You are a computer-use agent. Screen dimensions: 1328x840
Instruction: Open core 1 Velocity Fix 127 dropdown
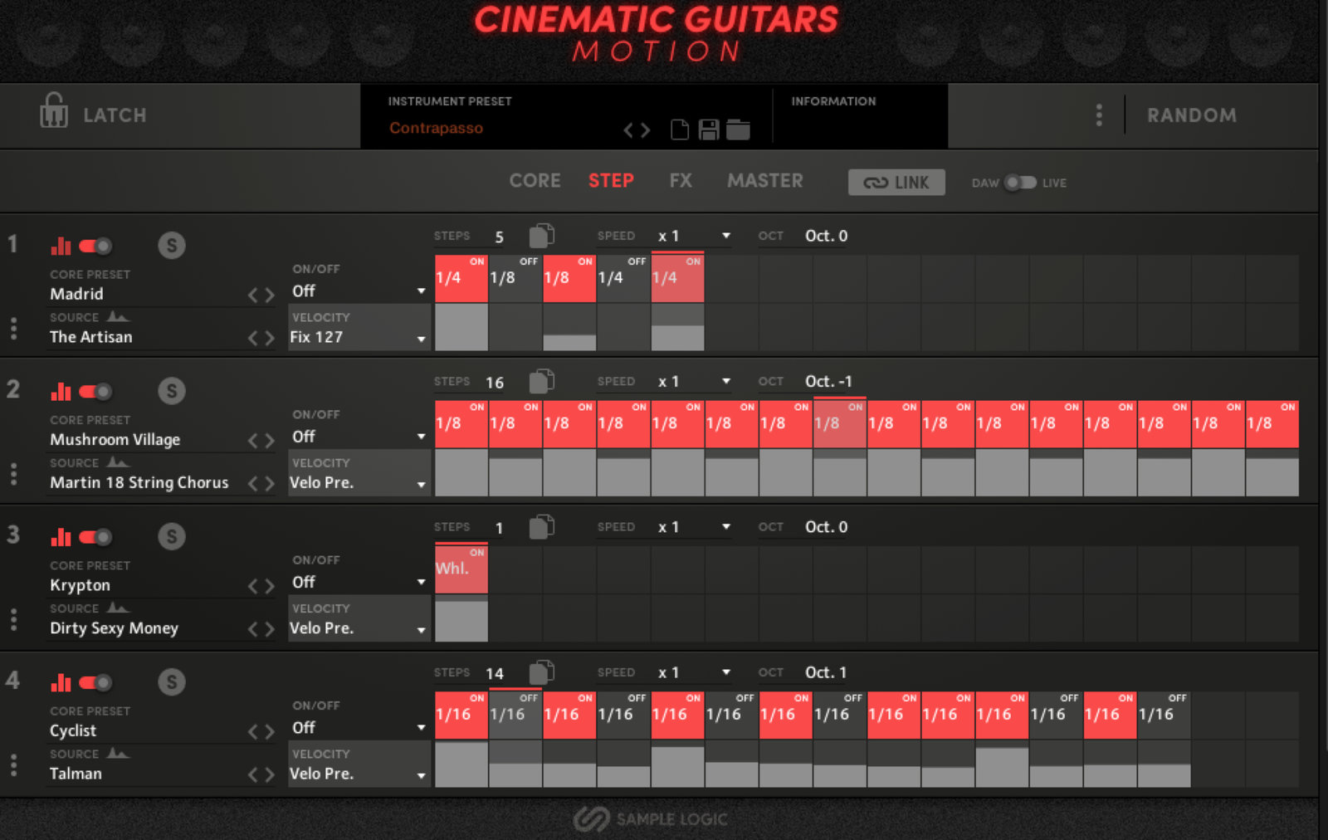358,338
